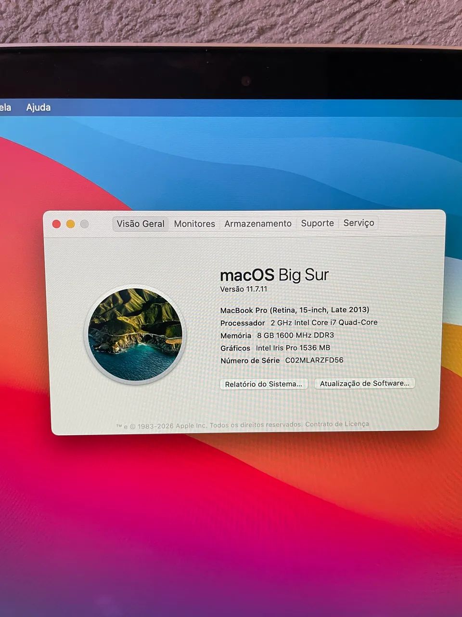Click the macOS Big Sur round image
This screenshot has height=617, width=462.
pos(135,334)
